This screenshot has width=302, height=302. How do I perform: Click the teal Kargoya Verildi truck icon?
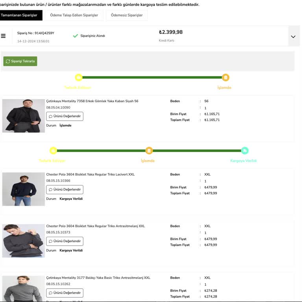[245, 151]
